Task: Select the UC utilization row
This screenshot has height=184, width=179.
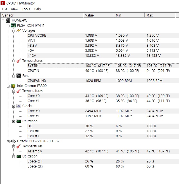Action: 103,126
